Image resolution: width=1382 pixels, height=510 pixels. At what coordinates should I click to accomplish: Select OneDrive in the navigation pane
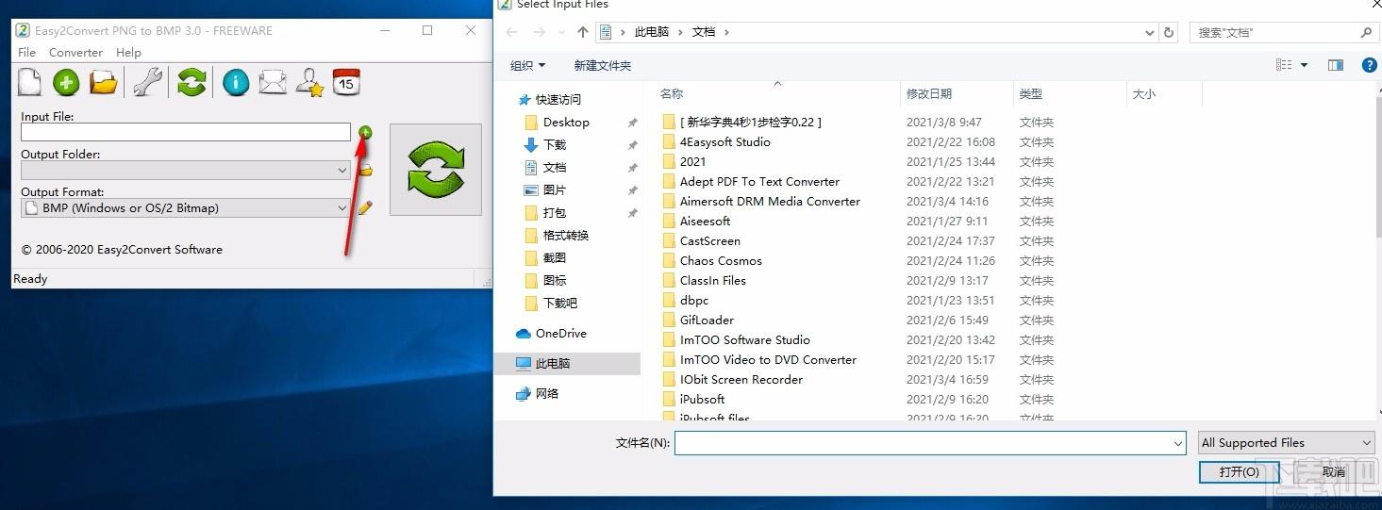pyautogui.click(x=560, y=333)
